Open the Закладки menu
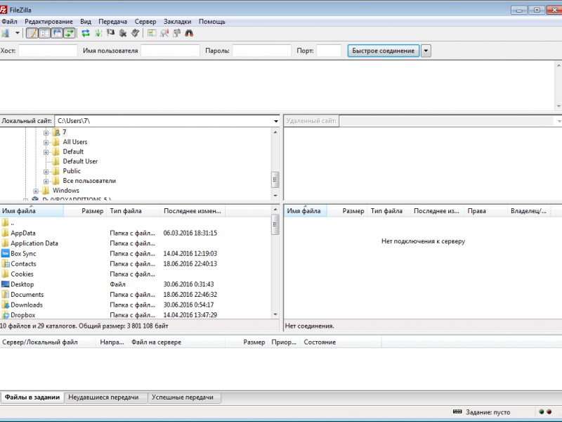The width and height of the screenshot is (562, 422). coord(178,22)
